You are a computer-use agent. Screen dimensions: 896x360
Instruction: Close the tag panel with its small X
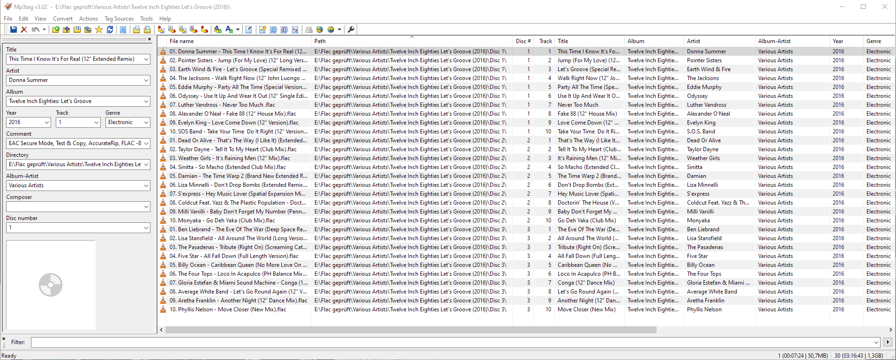point(149,39)
